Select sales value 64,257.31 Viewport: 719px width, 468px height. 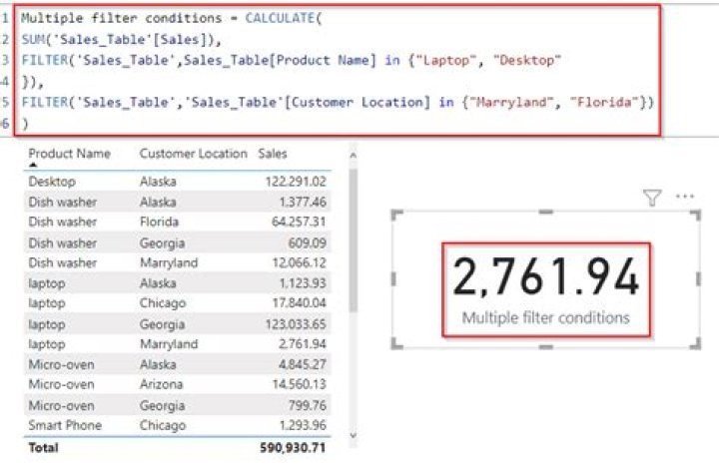(x=299, y=222)
